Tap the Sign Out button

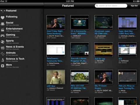click(x=134, y=6)
